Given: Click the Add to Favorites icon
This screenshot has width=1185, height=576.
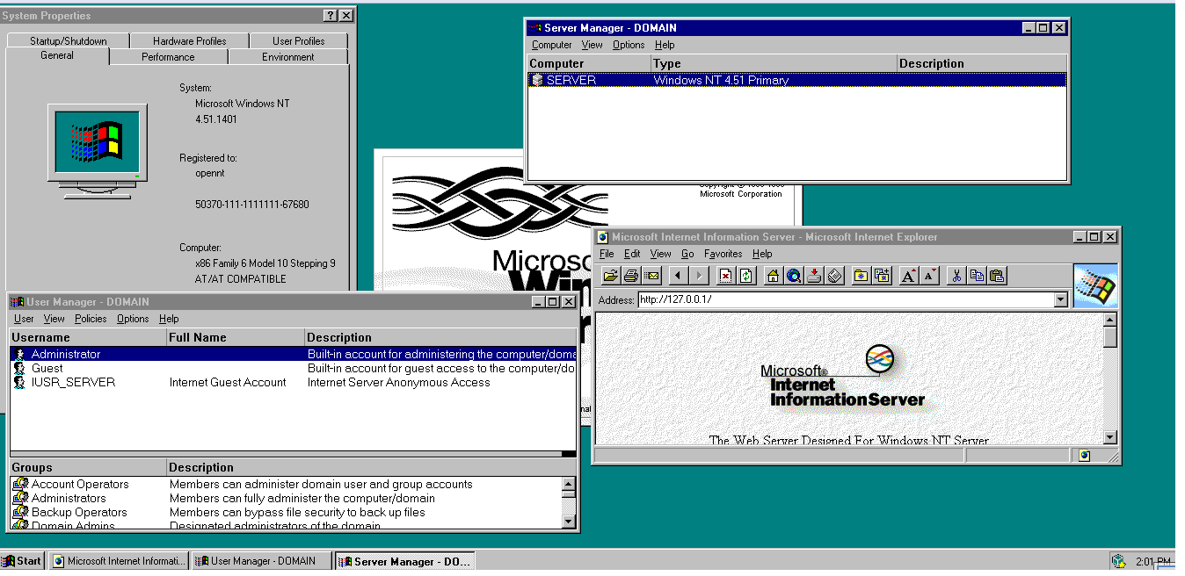Looking at the screenshot, I should coord(882,276).
